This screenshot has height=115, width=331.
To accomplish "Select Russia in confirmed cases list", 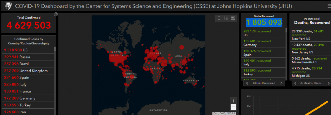I will [28, 57].
